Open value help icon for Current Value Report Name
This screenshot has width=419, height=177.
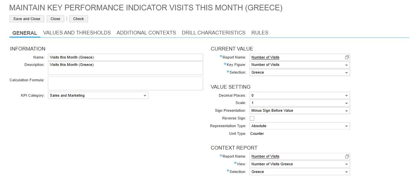[x=347, y=57]
